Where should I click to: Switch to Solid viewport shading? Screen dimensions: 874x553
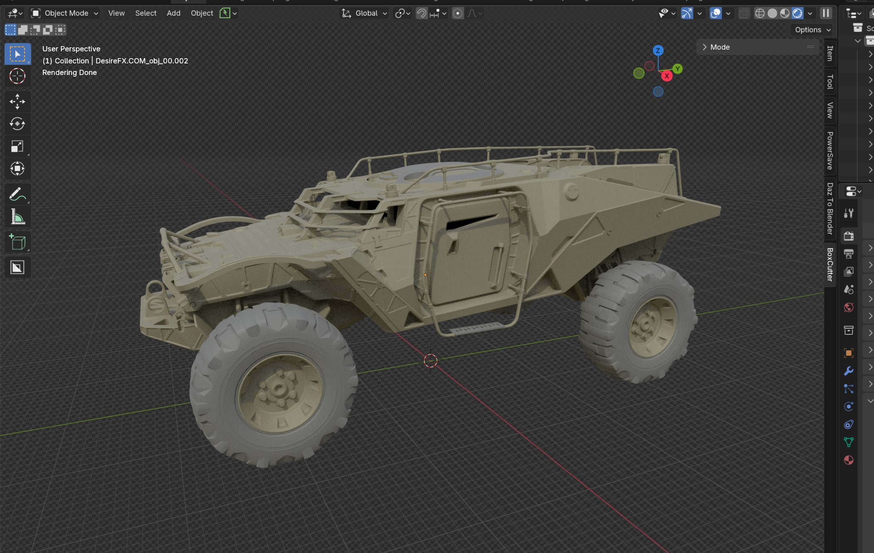[772, 13]
